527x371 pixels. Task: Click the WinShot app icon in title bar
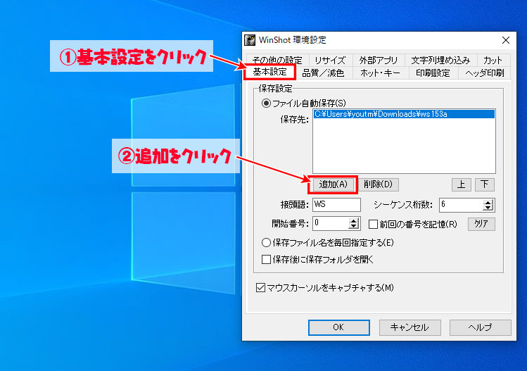(x=250, y=40)
